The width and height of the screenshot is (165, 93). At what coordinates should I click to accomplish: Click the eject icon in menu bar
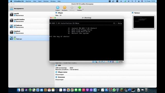(121, 1)
